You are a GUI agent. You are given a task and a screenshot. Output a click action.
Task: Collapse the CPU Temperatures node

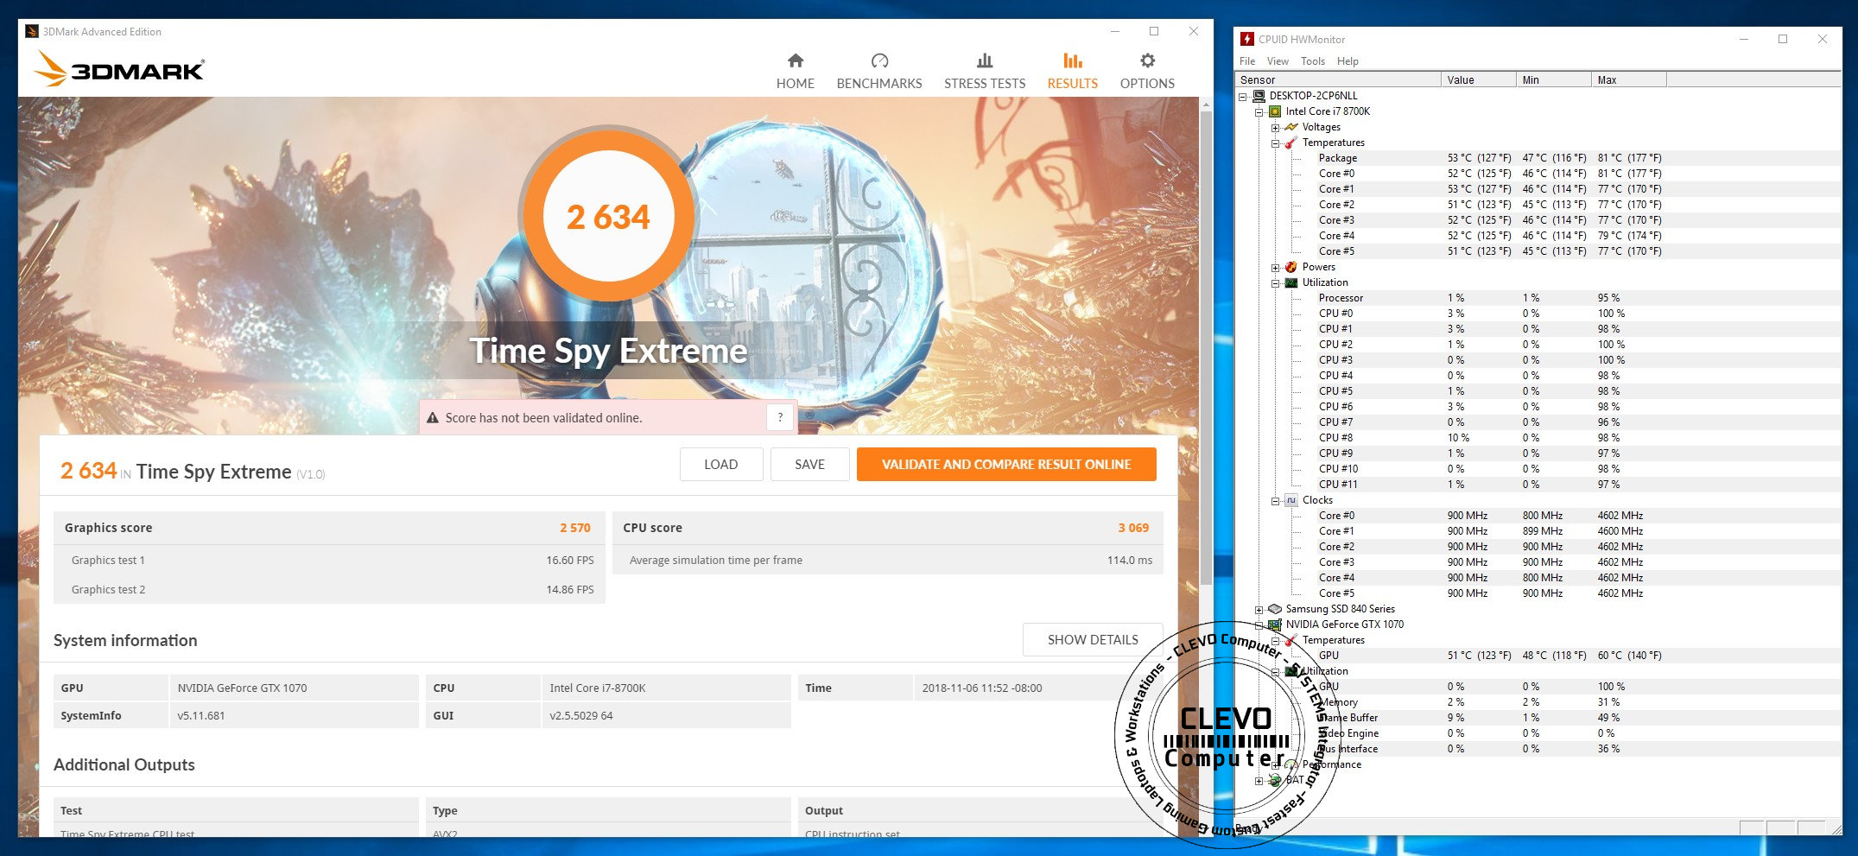1276,143
